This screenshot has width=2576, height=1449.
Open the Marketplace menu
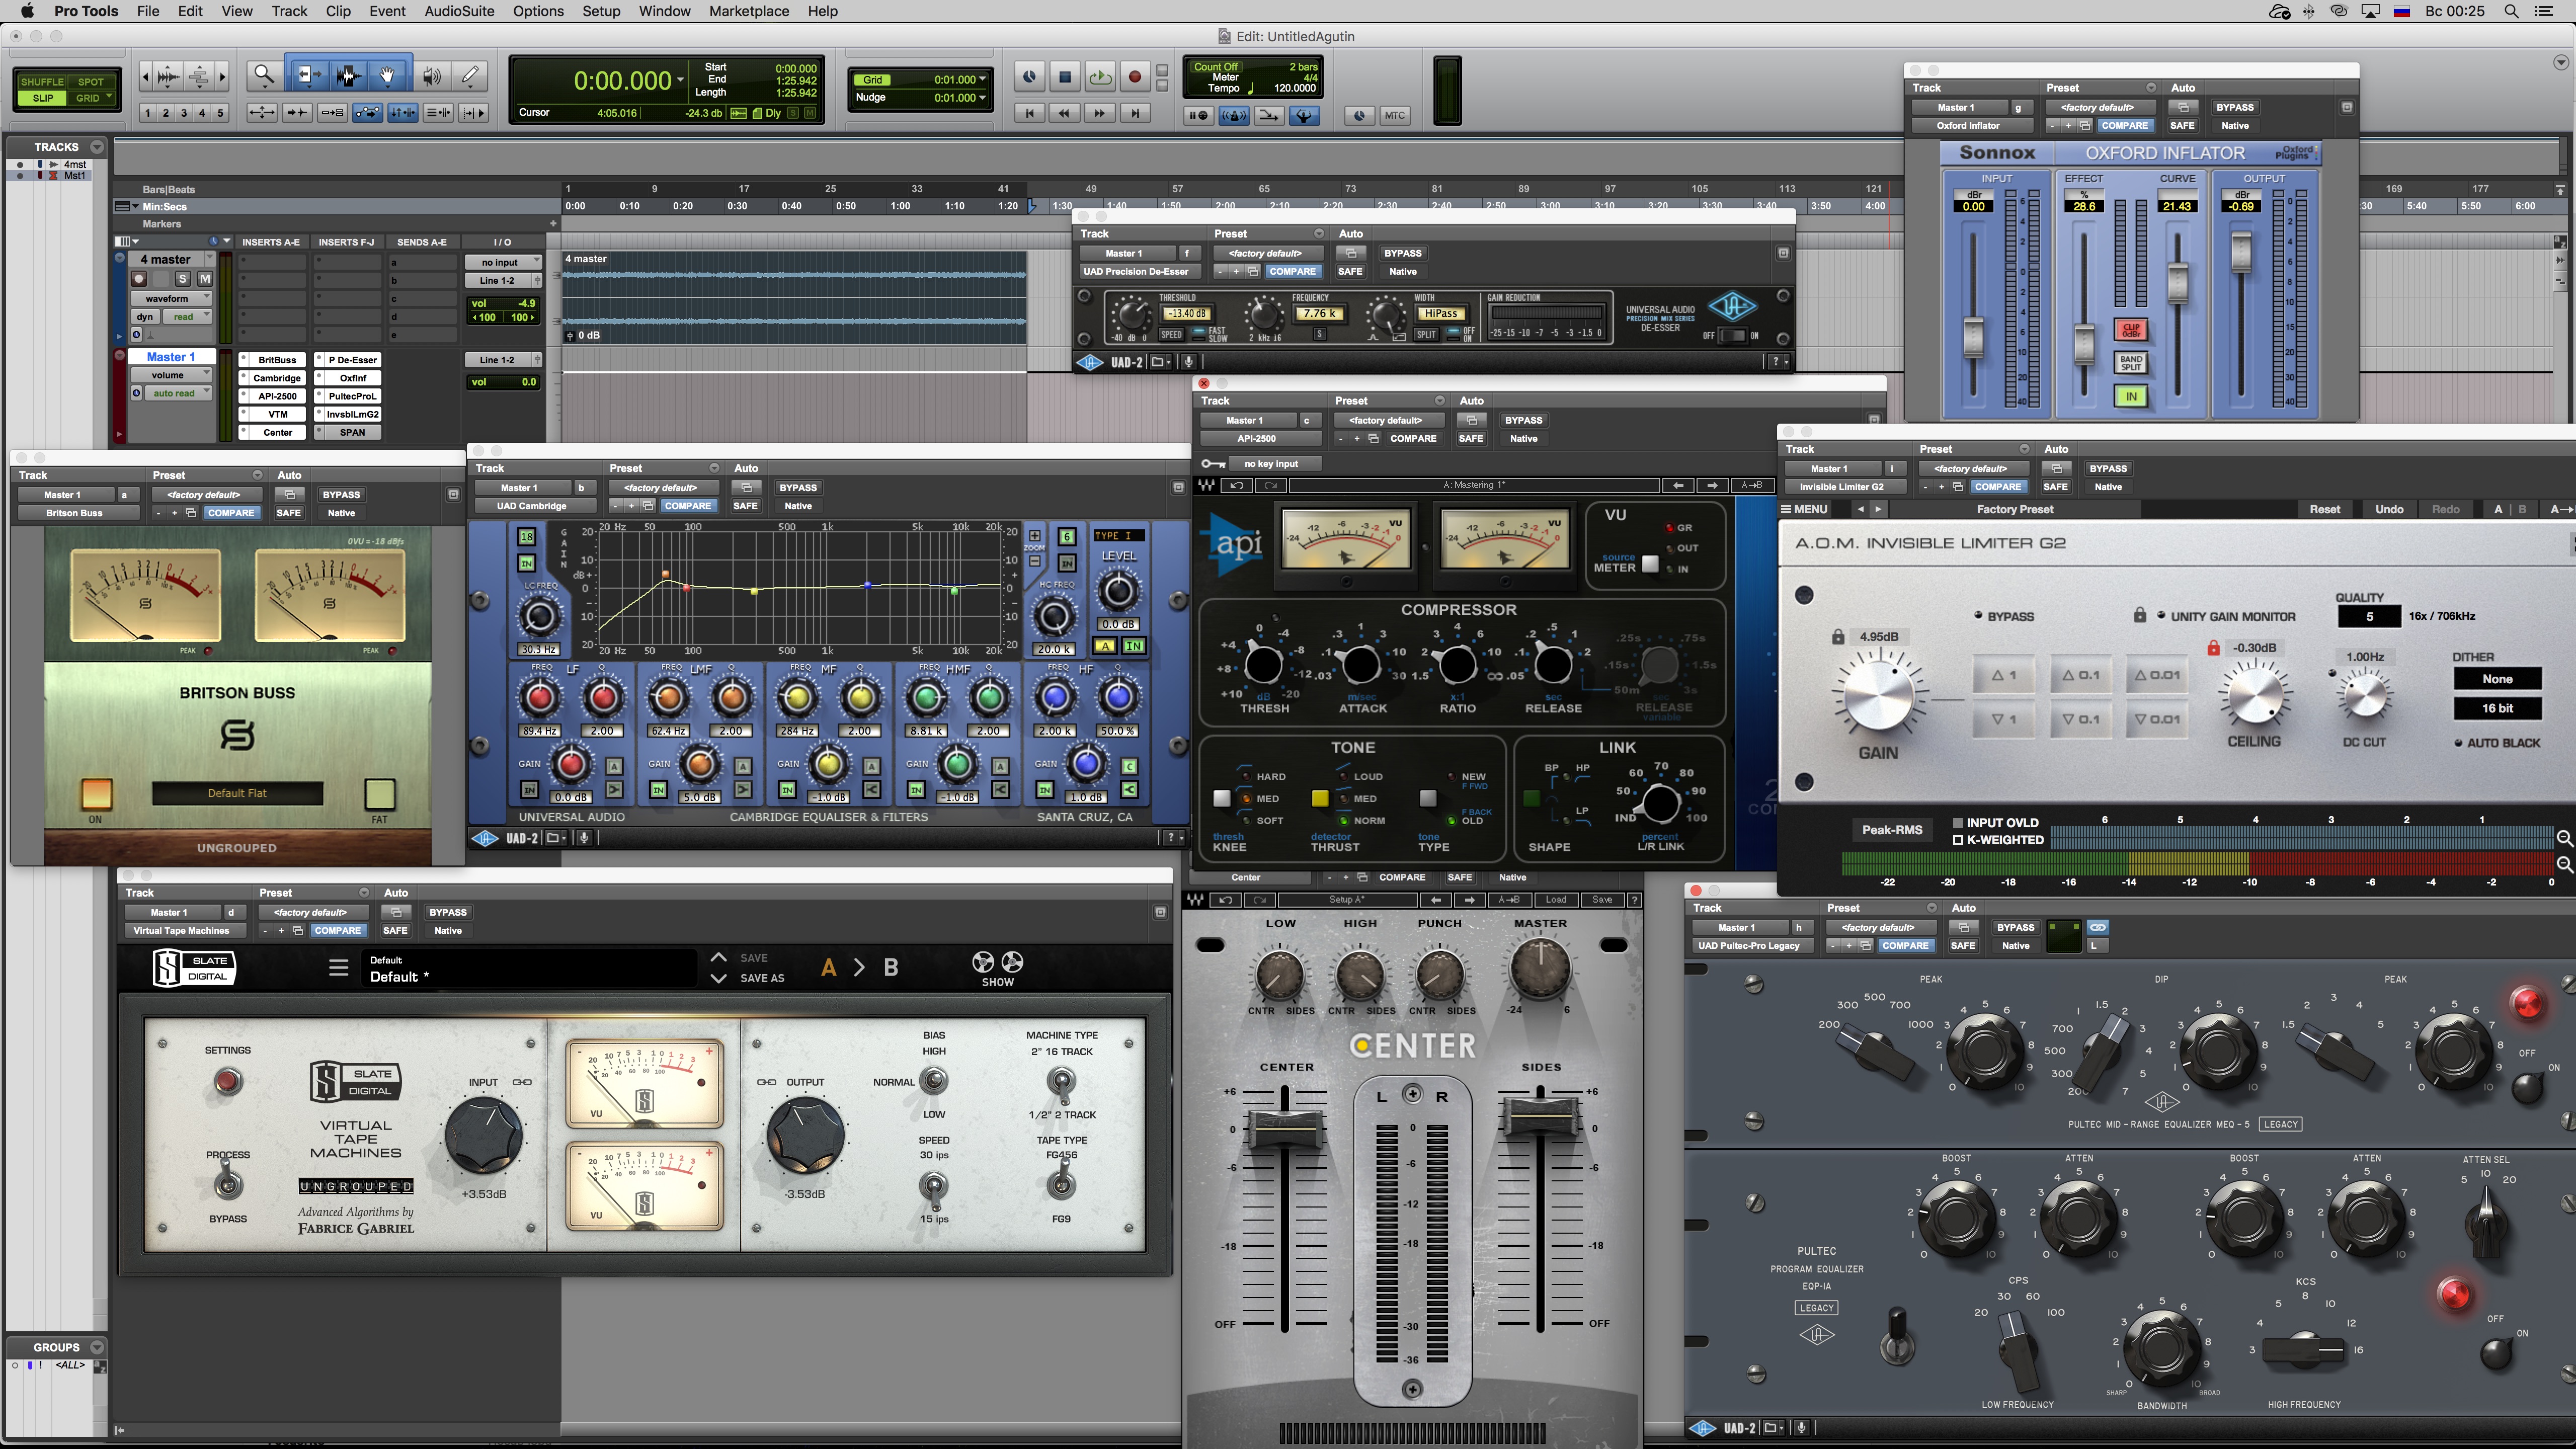click(748, 11)
